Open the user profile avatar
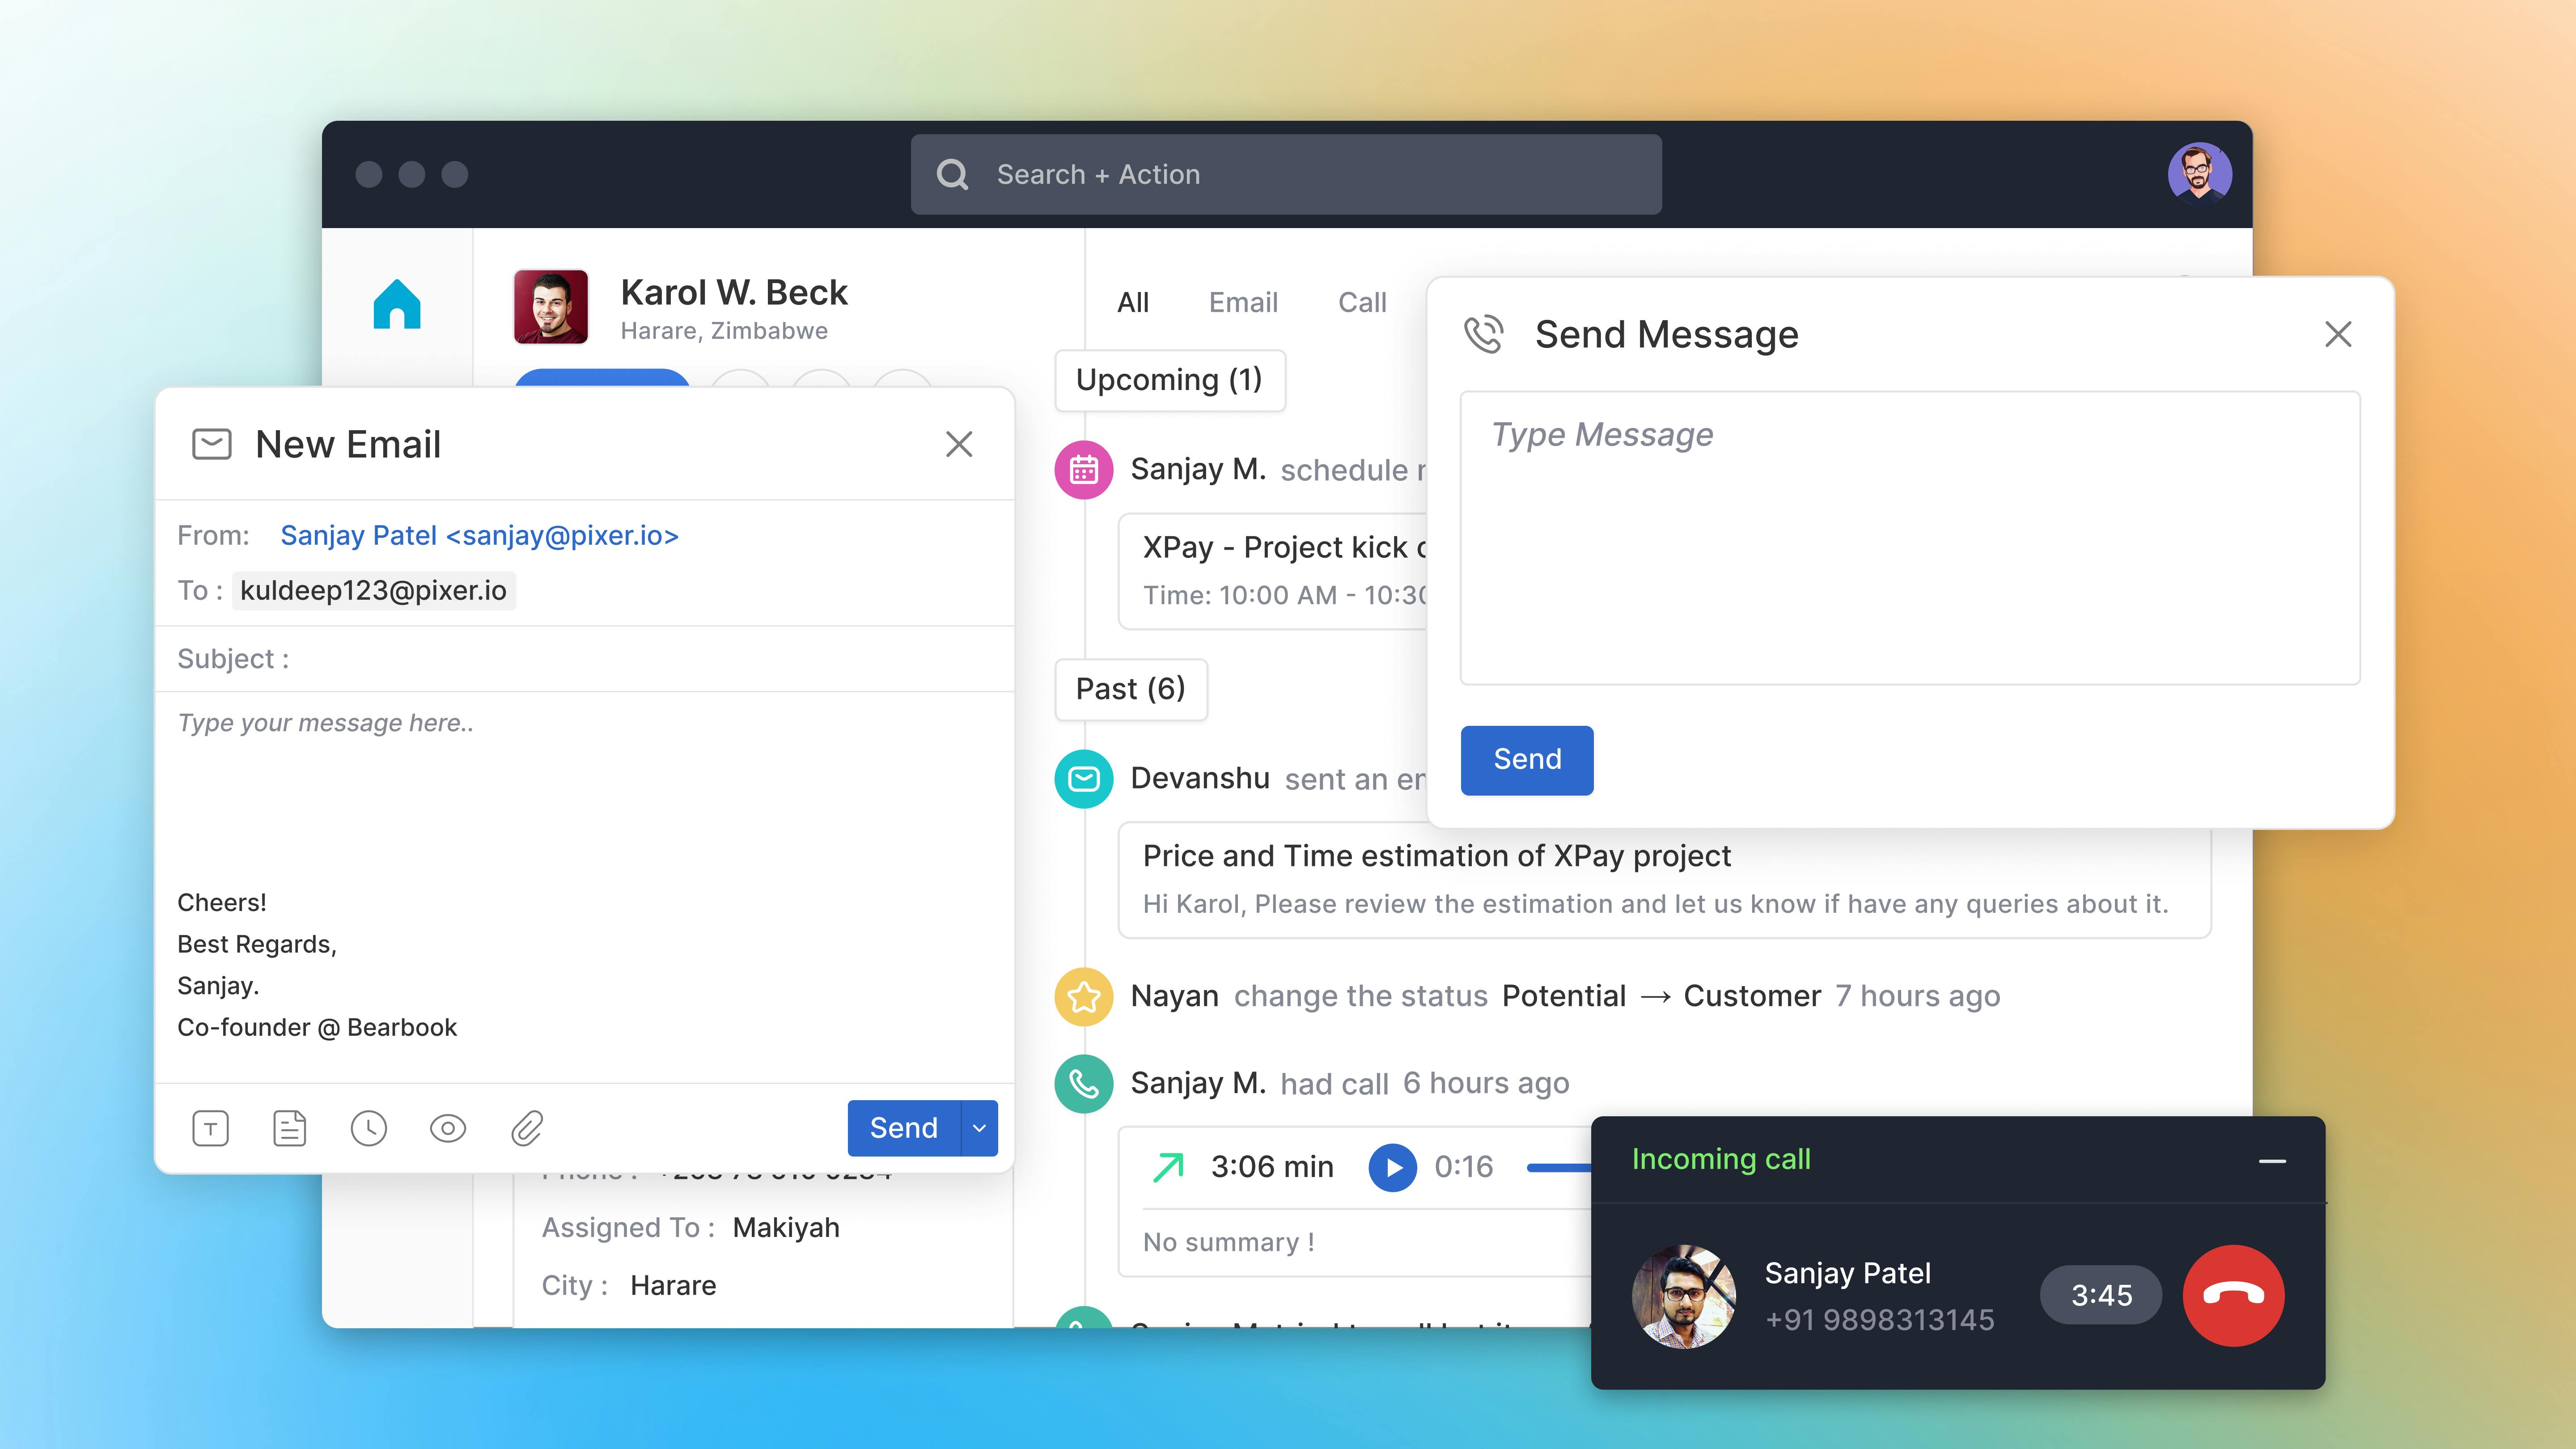The image size is (2576, 1449). pyautogui.click(x=2199, y=174)
